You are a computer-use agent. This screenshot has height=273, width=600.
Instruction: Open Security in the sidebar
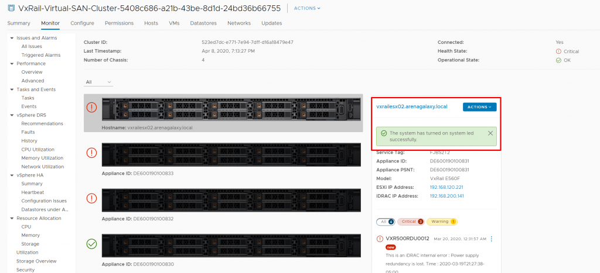(x=25, y=270)
